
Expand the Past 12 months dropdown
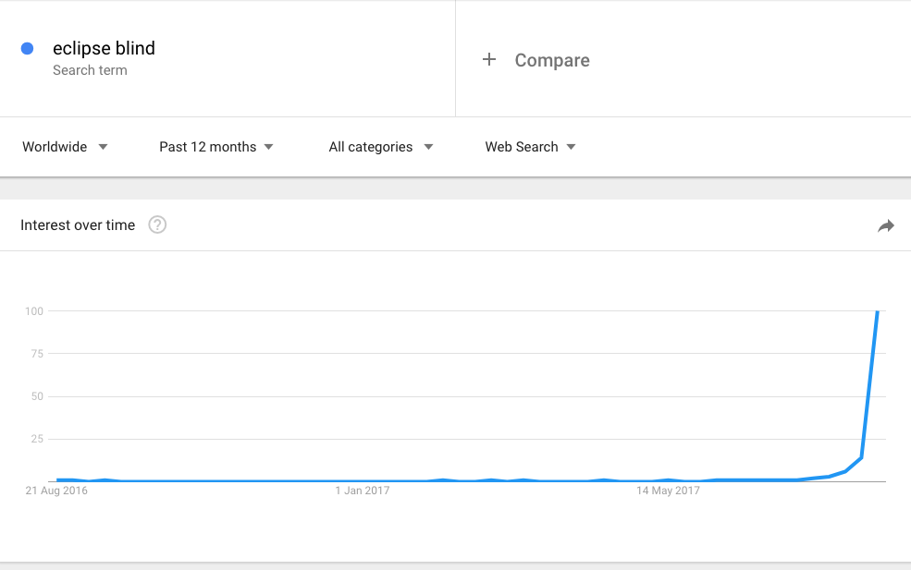(x=216, y=147)
